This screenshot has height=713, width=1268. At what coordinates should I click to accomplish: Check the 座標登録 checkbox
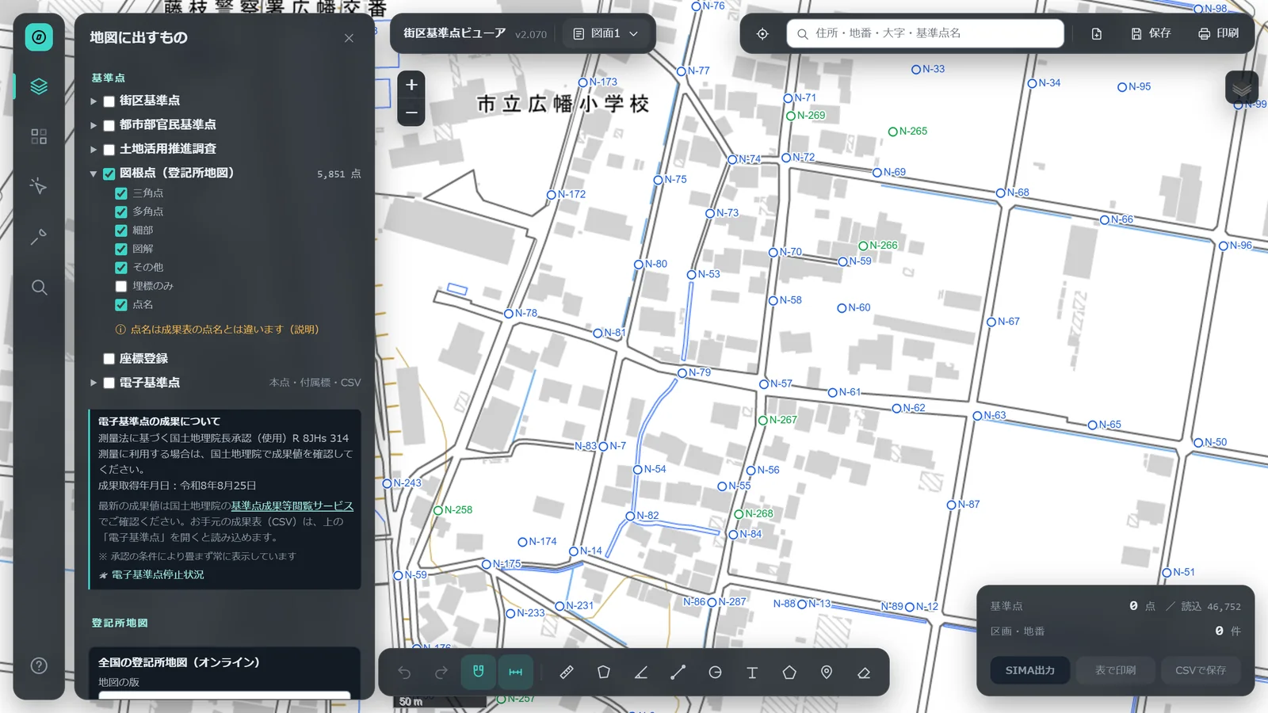coord(109,359)
